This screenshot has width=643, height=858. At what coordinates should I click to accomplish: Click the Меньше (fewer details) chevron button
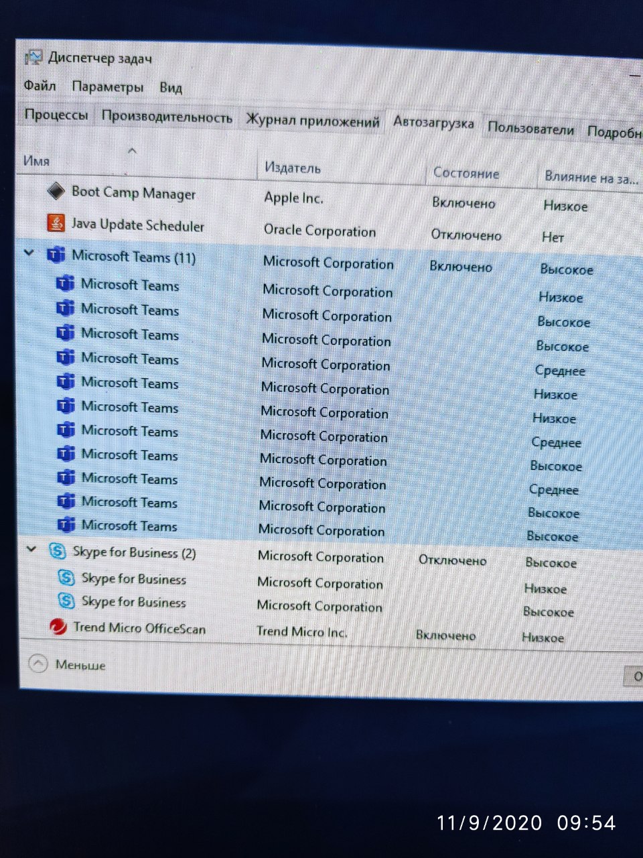38,664
